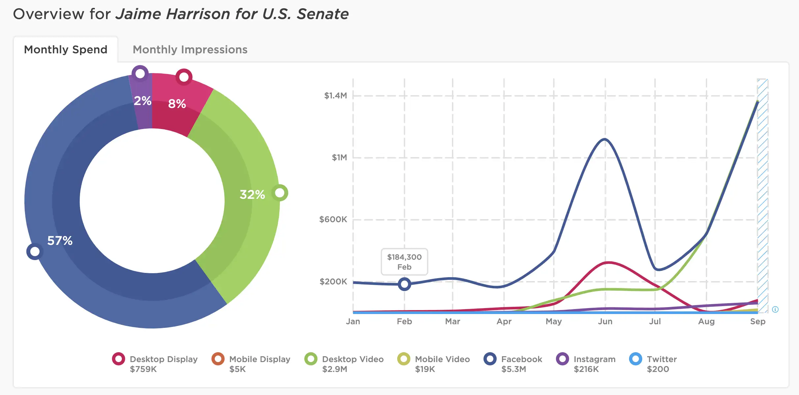Click the hatched September projection bar

762,196
